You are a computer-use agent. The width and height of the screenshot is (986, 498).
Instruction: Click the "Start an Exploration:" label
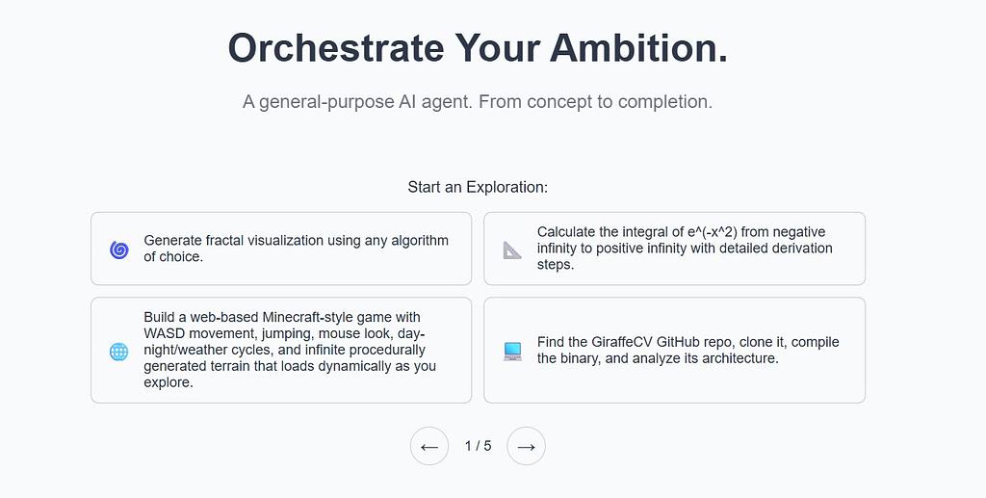point(478,187)
